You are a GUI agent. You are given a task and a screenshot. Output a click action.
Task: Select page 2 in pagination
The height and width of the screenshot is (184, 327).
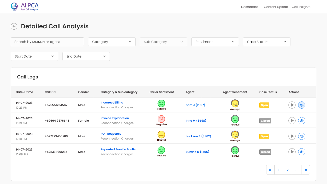pos(287,170)
